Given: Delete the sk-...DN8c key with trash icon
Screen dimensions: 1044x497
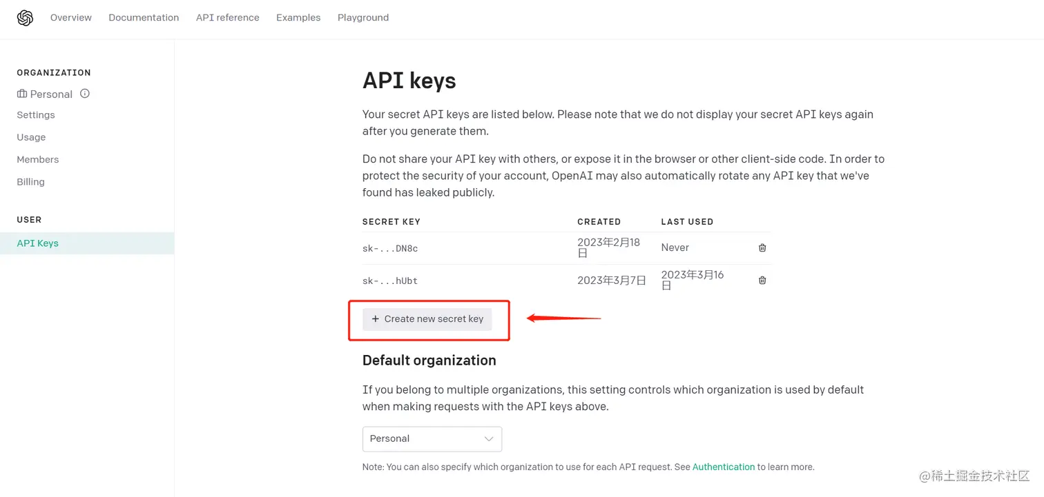Looking at the screenshot, I should pyautogui.click(x=762, y=247).
